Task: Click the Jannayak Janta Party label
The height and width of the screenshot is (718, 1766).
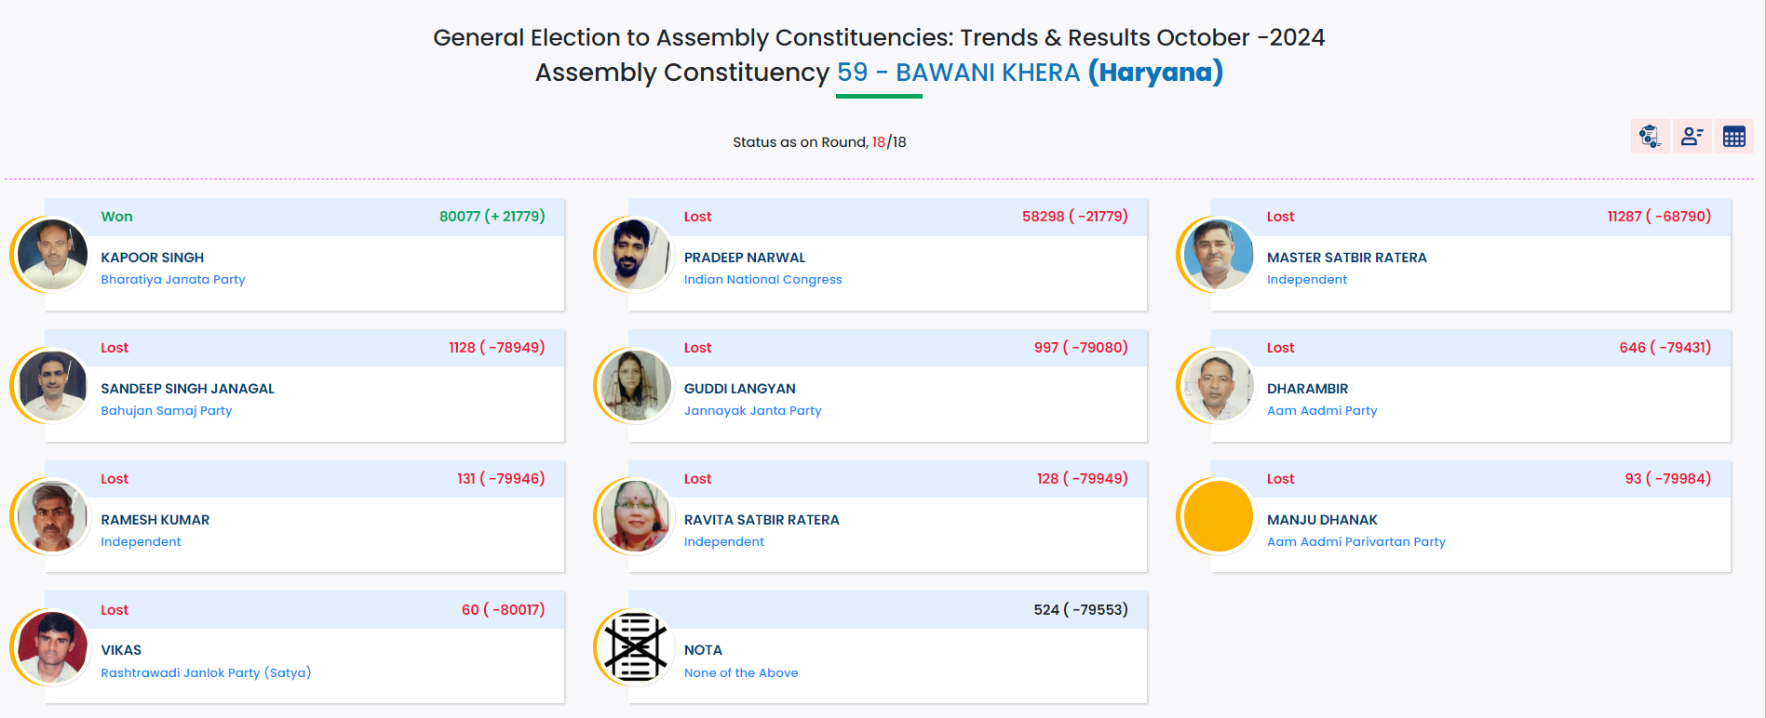Action: pos(752,410)
